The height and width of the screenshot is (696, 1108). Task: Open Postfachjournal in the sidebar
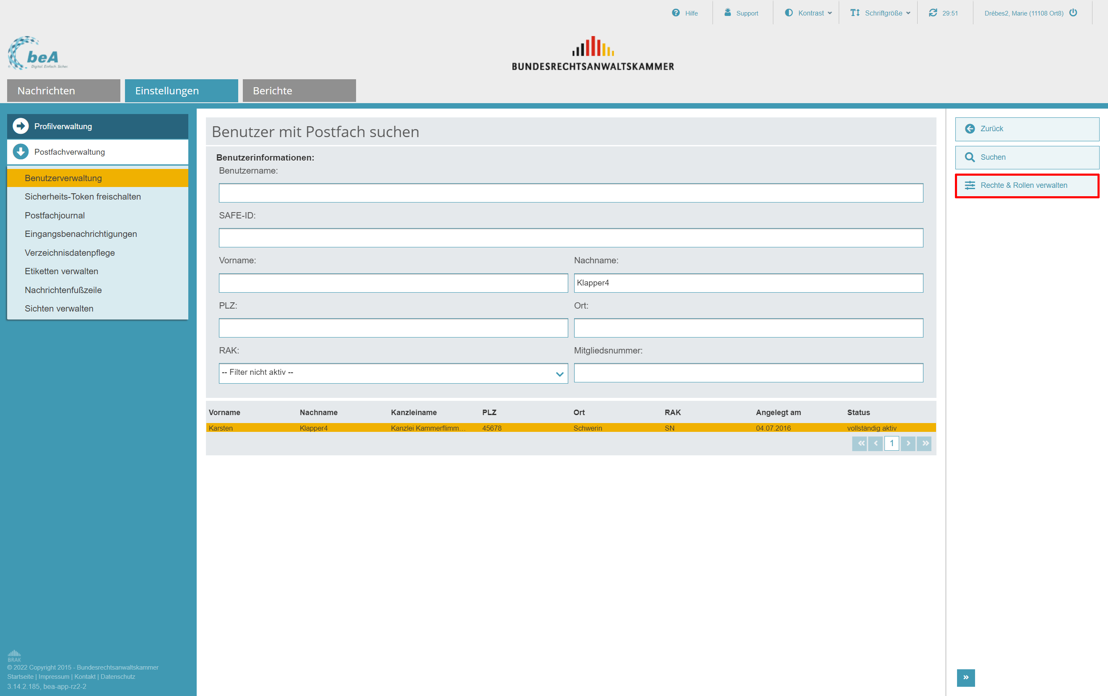[x=55, y=215]
